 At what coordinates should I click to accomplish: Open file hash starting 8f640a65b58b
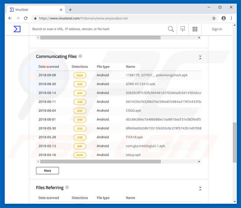(164, 128)
